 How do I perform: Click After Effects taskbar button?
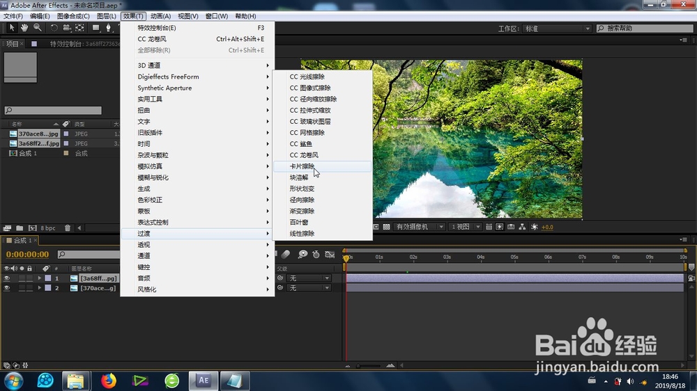point(204,381)
